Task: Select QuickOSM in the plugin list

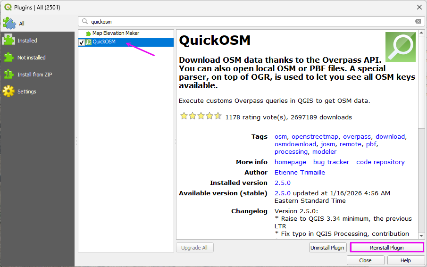Action: click(x=104, y=42)
